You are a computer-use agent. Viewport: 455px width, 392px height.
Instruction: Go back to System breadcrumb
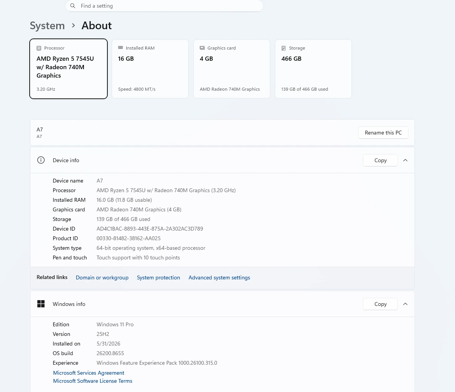[x=47, y=25]
